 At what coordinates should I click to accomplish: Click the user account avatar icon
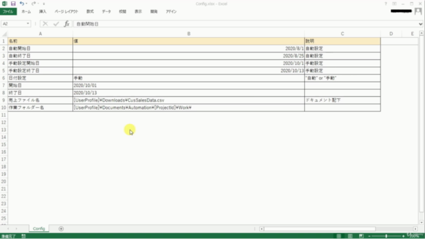(x=418, y=11)
